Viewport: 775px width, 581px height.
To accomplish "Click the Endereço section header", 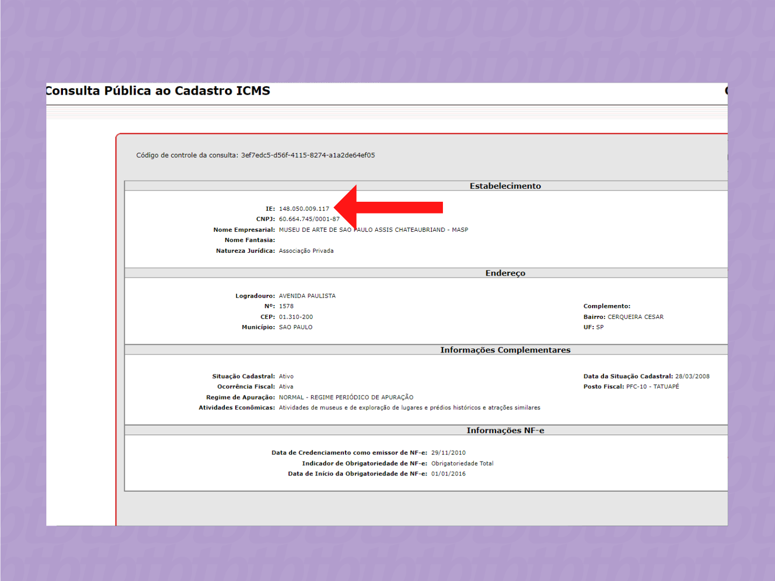I will 505,273.
